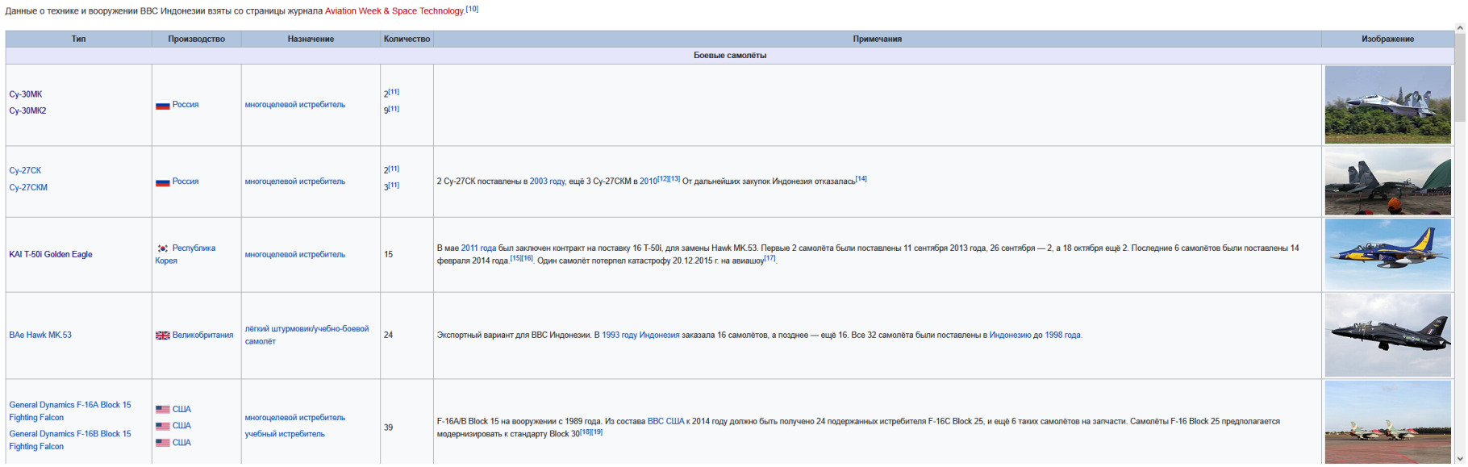Image resolution: width=1468 pixels, height=467 pixels.
Task: Follow reference [19] after Block 30
Action: (598, 432)
